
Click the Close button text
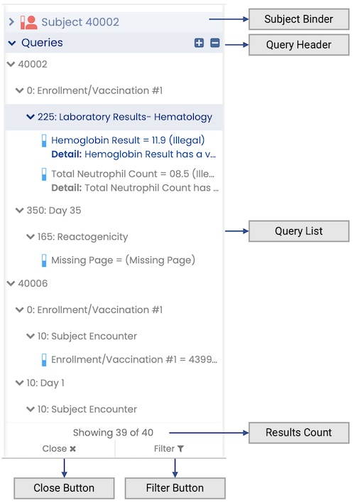click(x=55, y=449)
